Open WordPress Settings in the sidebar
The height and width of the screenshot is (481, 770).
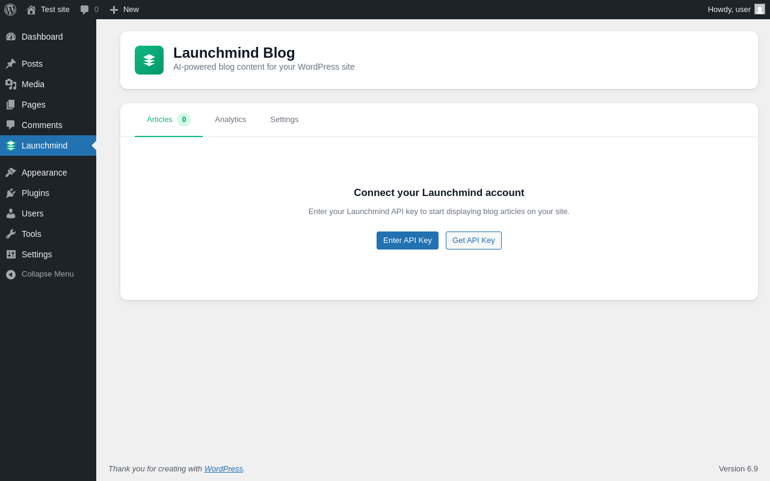coord(48,254)
